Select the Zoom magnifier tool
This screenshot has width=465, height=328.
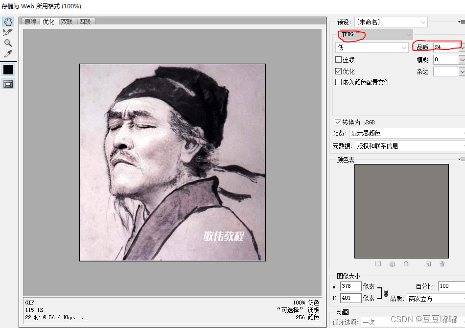[x=8, y=43]
